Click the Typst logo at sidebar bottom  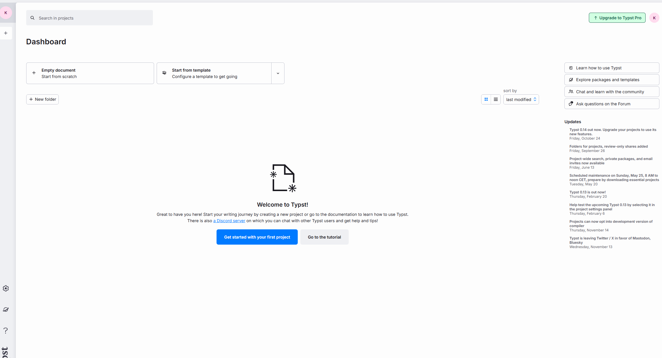5,352
